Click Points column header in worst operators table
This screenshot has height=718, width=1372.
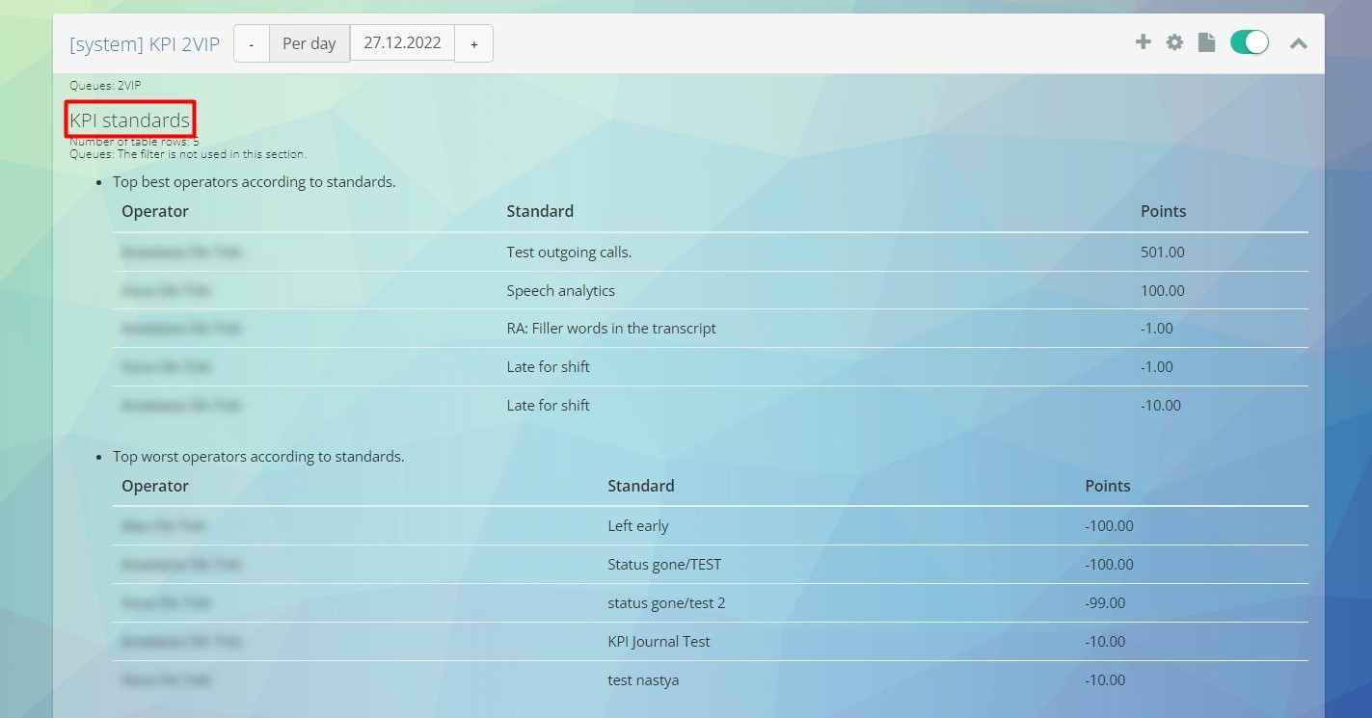[1107, 486]
